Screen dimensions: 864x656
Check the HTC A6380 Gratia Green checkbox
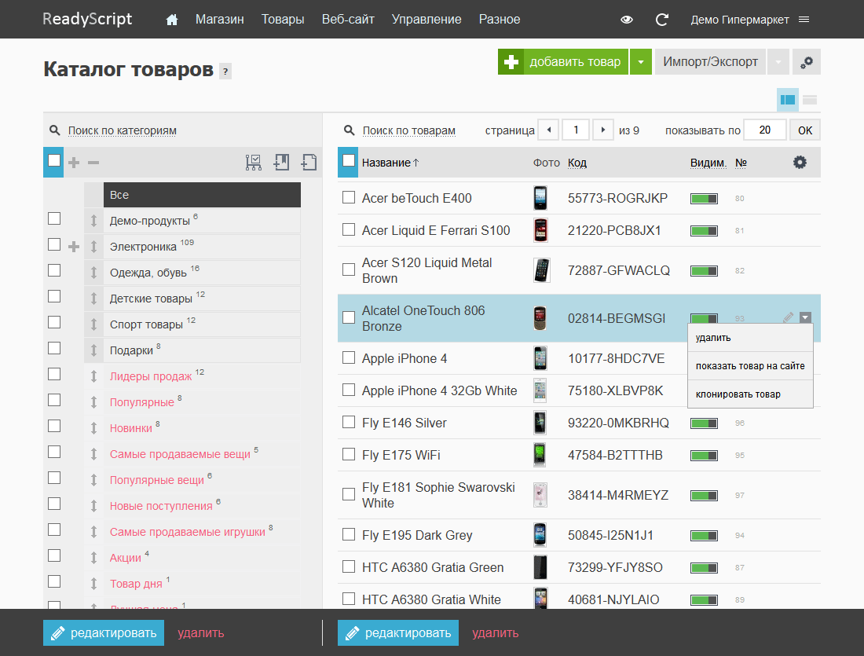pyautogui.click(x=348, y=566)
